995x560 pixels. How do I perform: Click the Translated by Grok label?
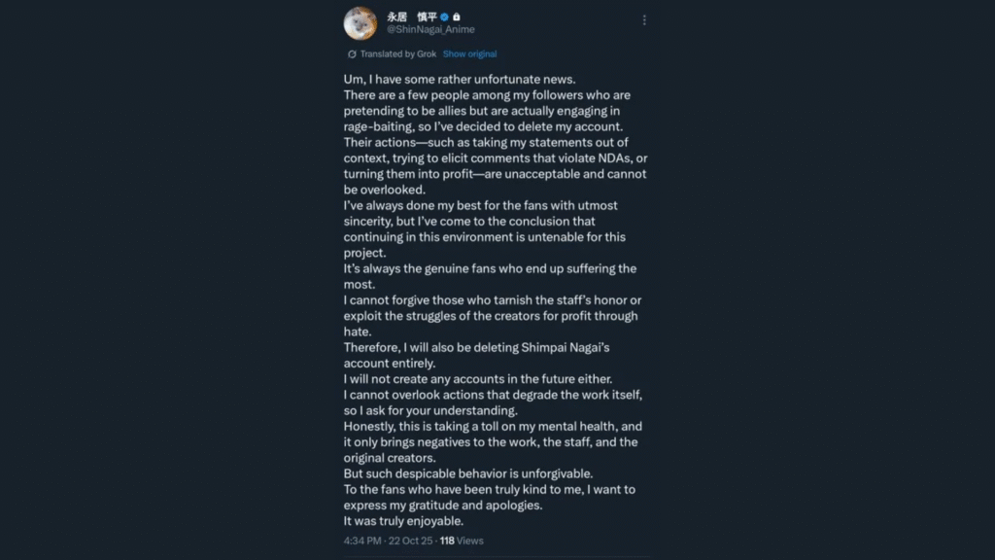398,54
